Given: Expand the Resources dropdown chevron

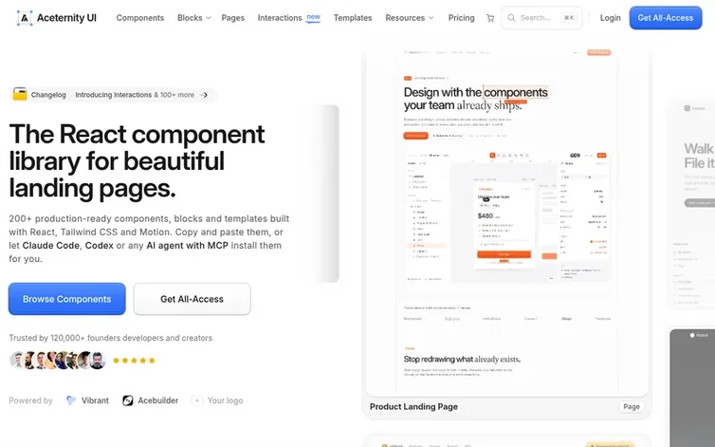Looking at the screenshot, I should click(x=431, y=18).
